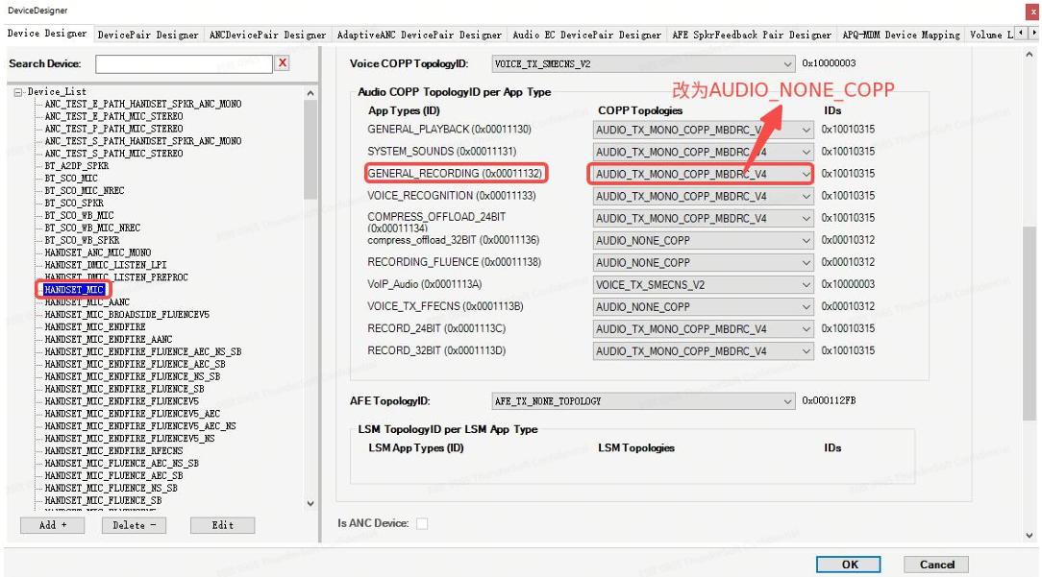Image resolution: width=1042 pixels, height=577 pixels.
Task: Tick the Is ANC Device checkbox
Action: coord(422,524)
